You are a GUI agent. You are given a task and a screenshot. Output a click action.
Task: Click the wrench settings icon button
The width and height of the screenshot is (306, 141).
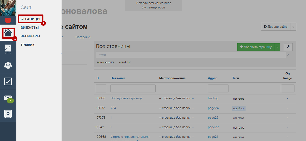(x=288, y=47)
